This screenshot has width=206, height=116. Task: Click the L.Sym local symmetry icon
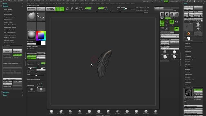(176, 22)
